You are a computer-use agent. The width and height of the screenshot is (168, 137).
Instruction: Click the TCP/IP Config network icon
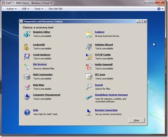click(89, 57)
